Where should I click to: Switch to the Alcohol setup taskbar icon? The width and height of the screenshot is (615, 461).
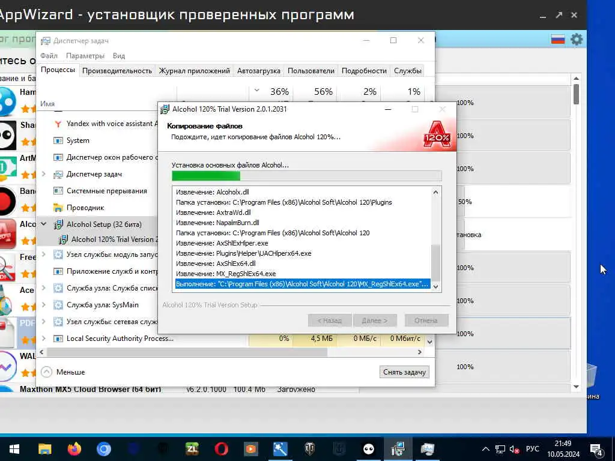(x=398, y=449)
